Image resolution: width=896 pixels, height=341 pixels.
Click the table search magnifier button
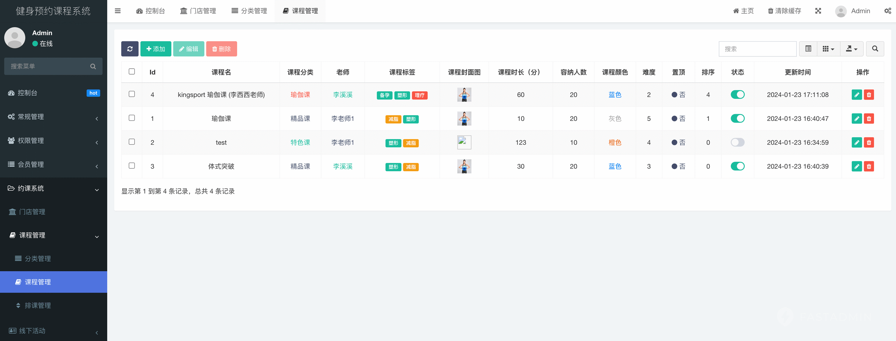pyautogui.click(x=875, y=49)
